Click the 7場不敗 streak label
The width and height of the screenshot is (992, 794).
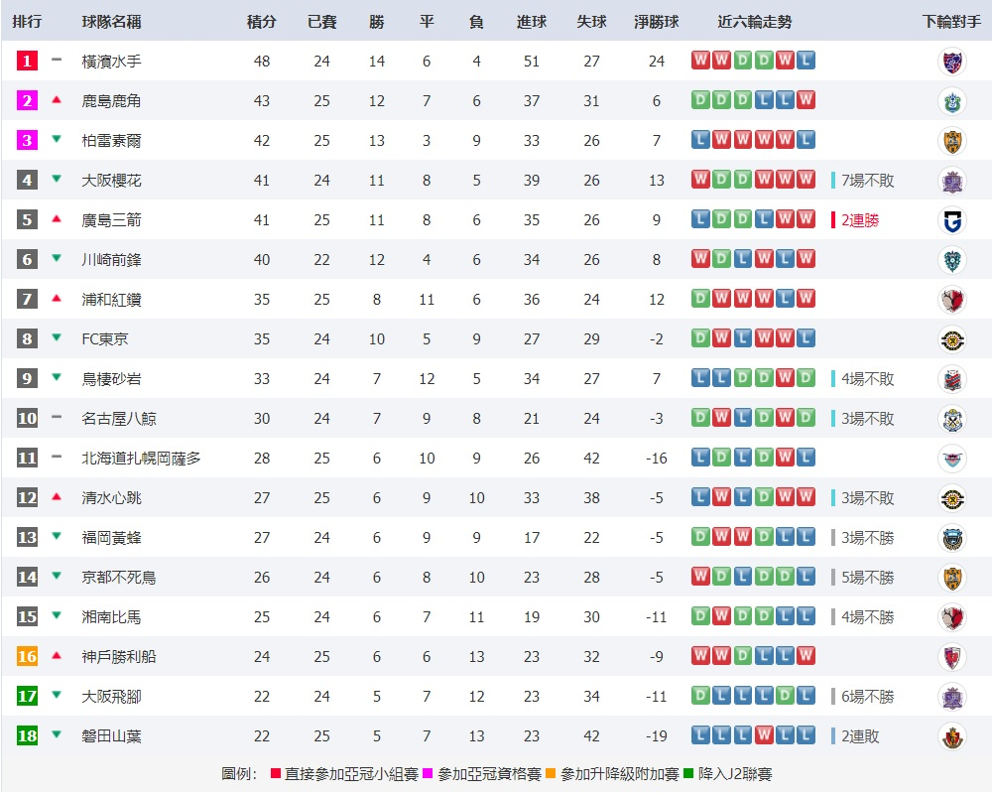point(867,181)
